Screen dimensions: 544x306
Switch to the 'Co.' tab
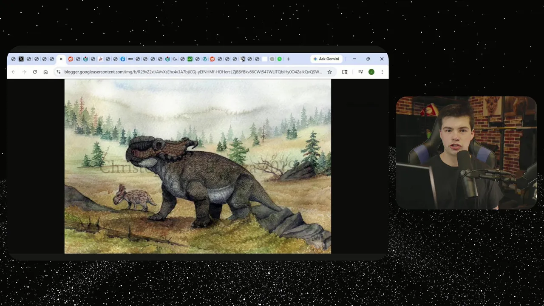175,59
